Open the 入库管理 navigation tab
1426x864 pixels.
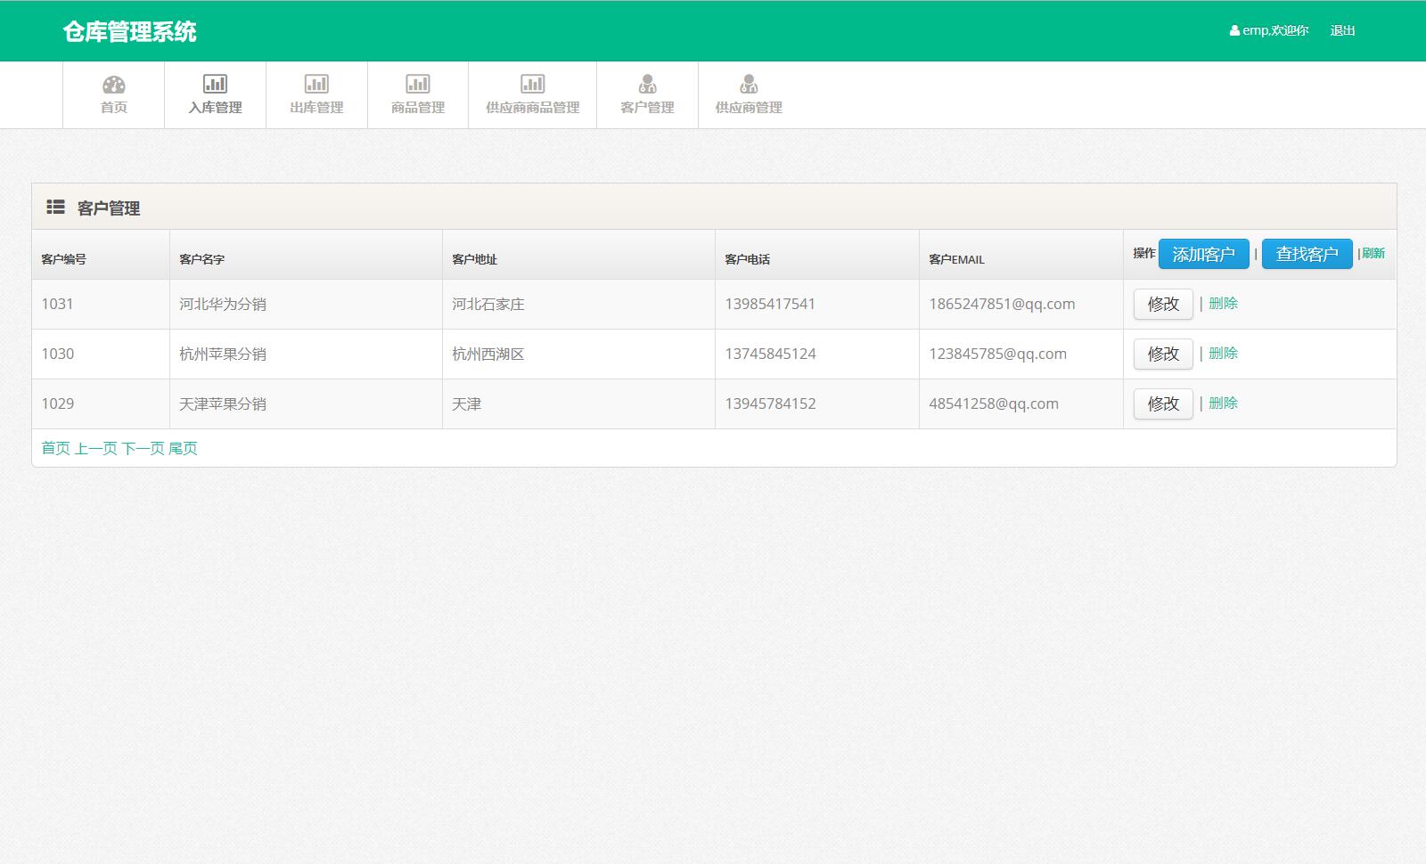click(215, 95)
